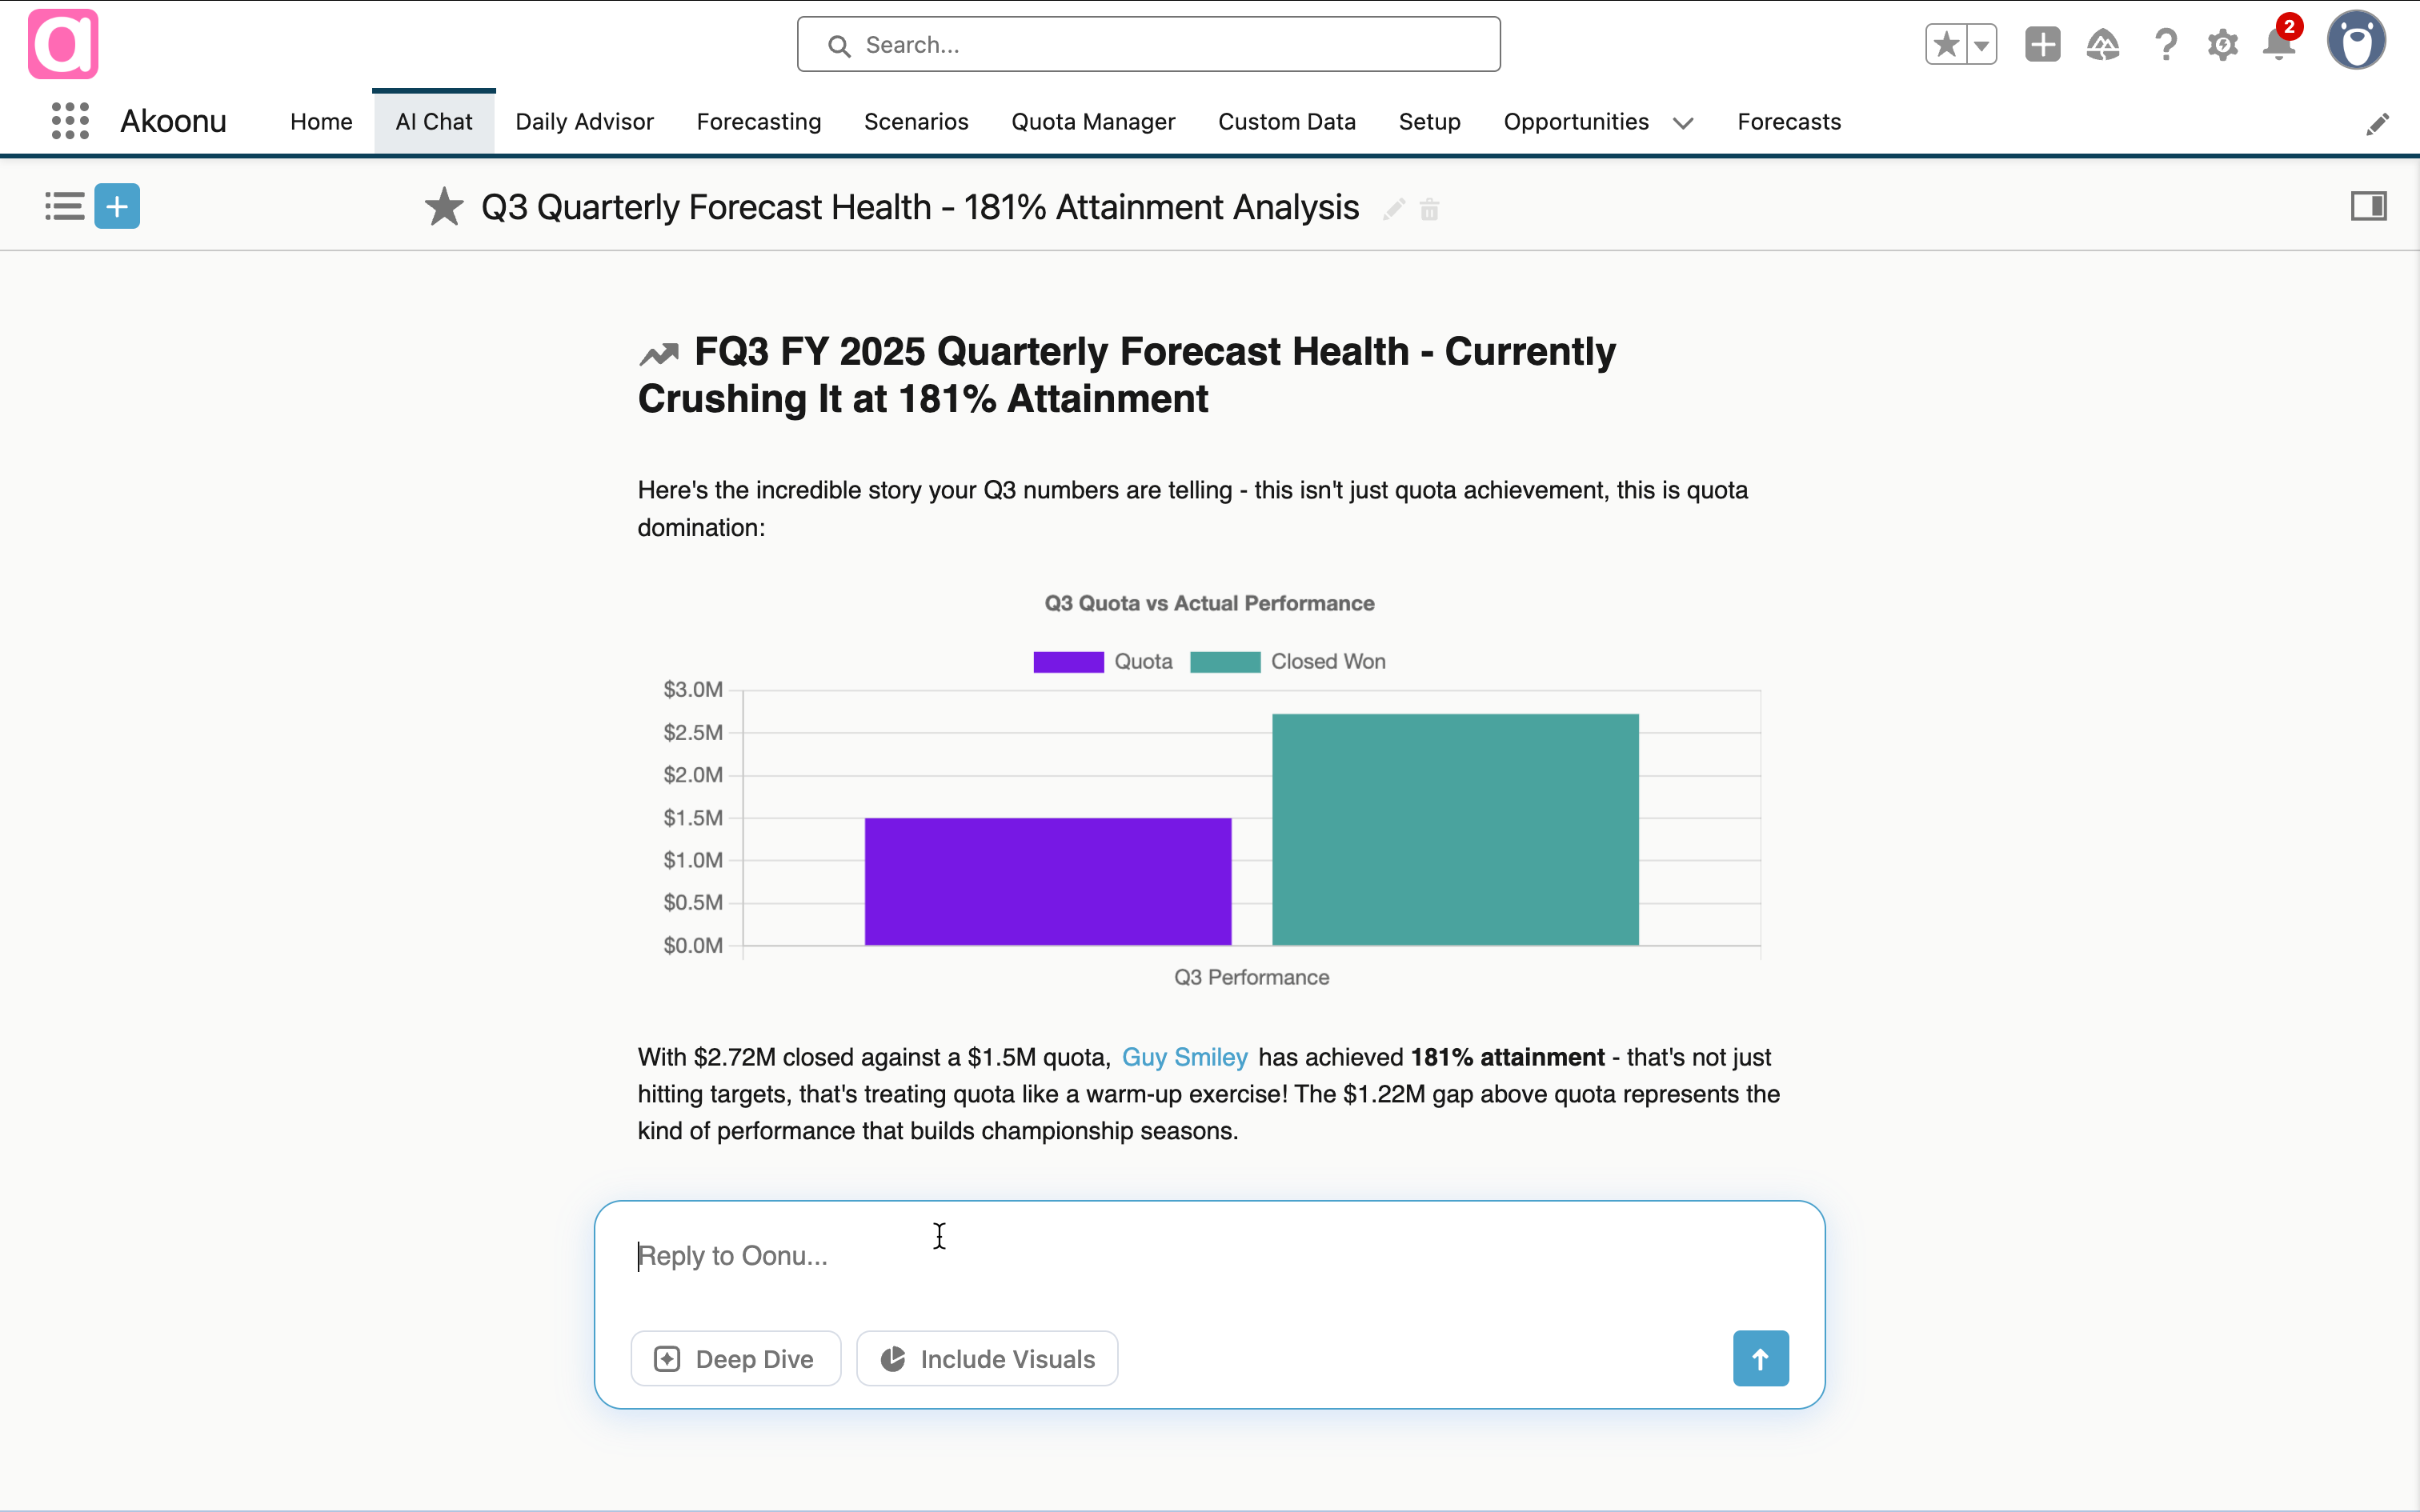
Task: Unfavorite the Q3 Quarterly Forecast Health analysis star
Action: 443,206
